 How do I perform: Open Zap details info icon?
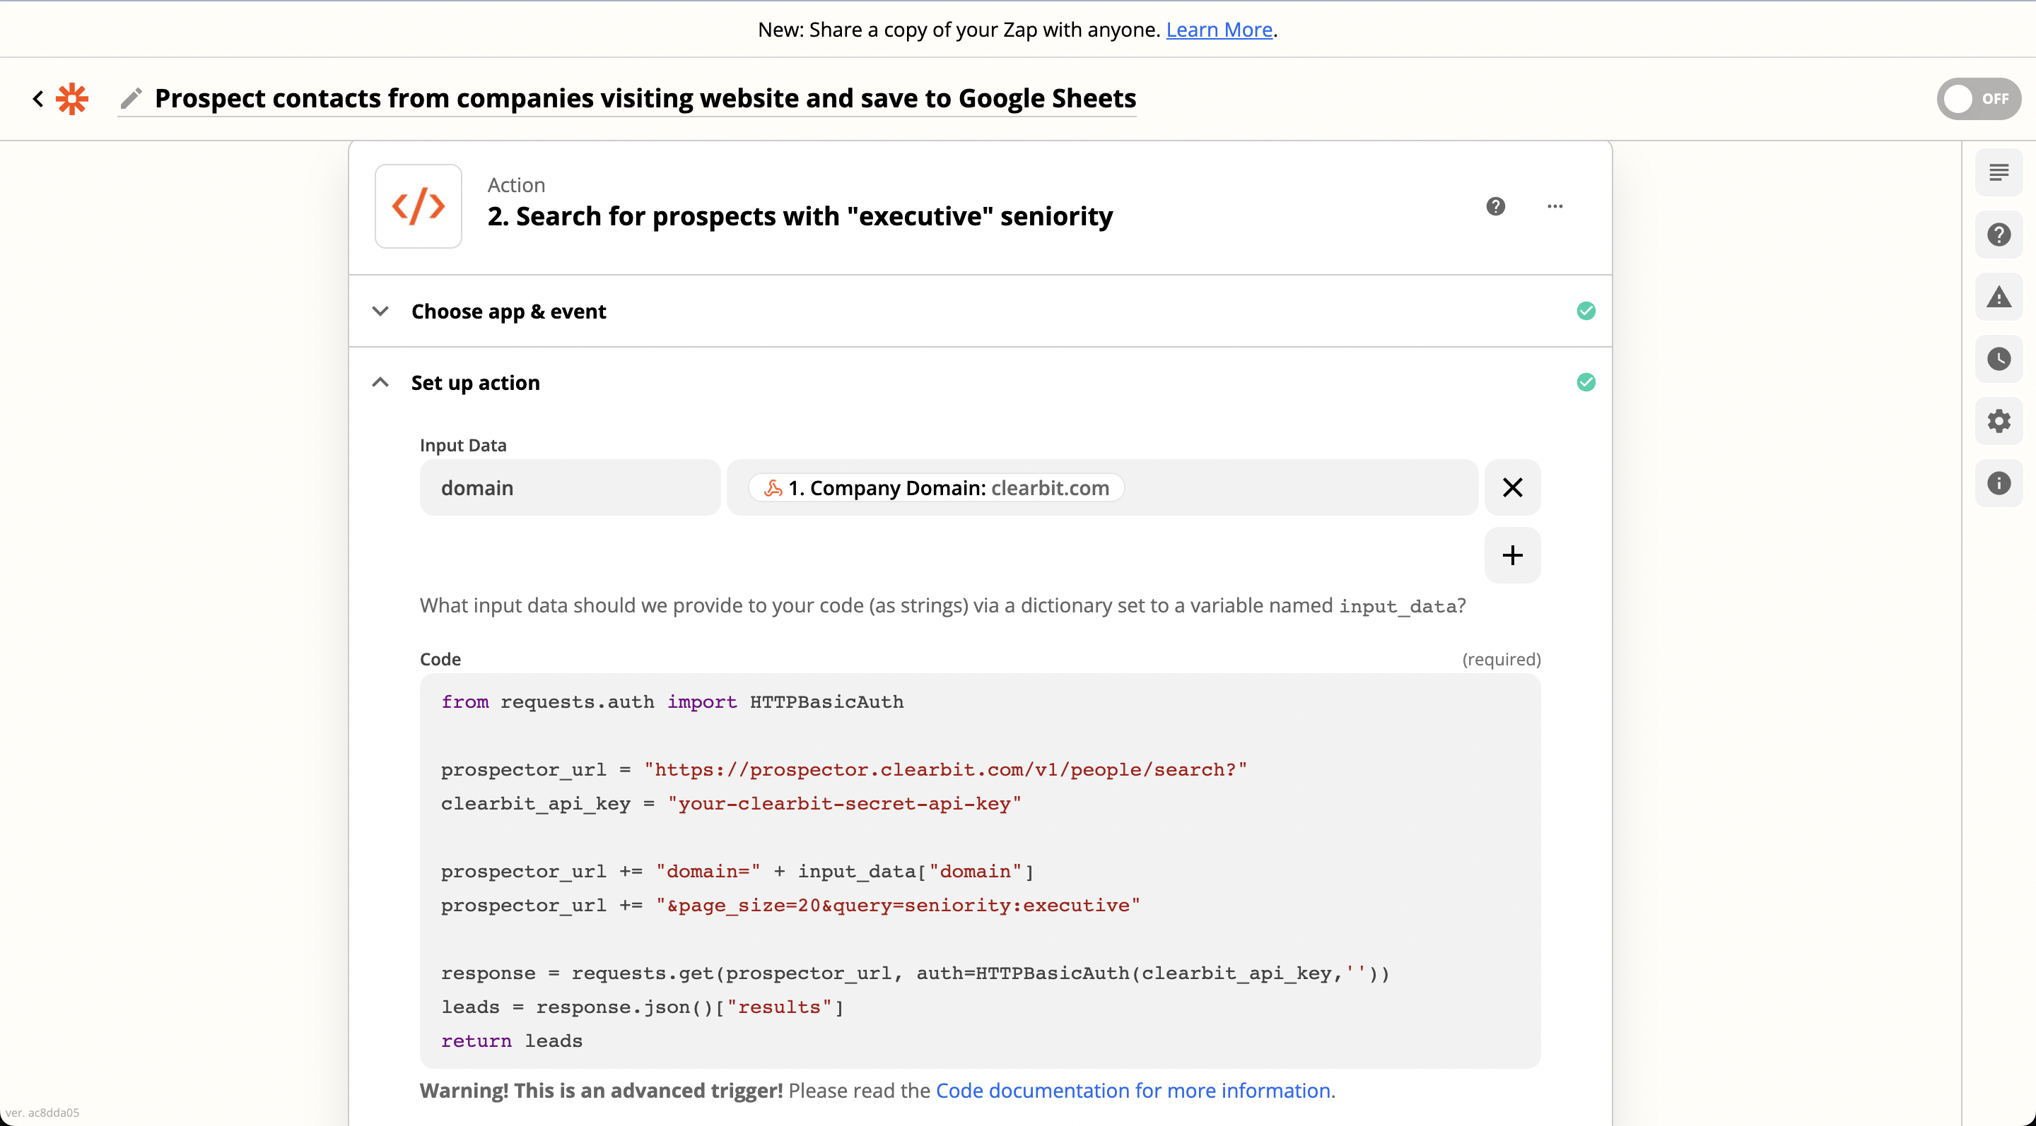coord(1999,482)
